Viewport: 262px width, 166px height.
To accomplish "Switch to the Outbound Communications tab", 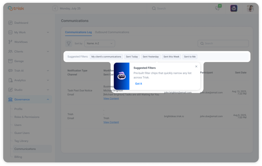I will [112, 32].
